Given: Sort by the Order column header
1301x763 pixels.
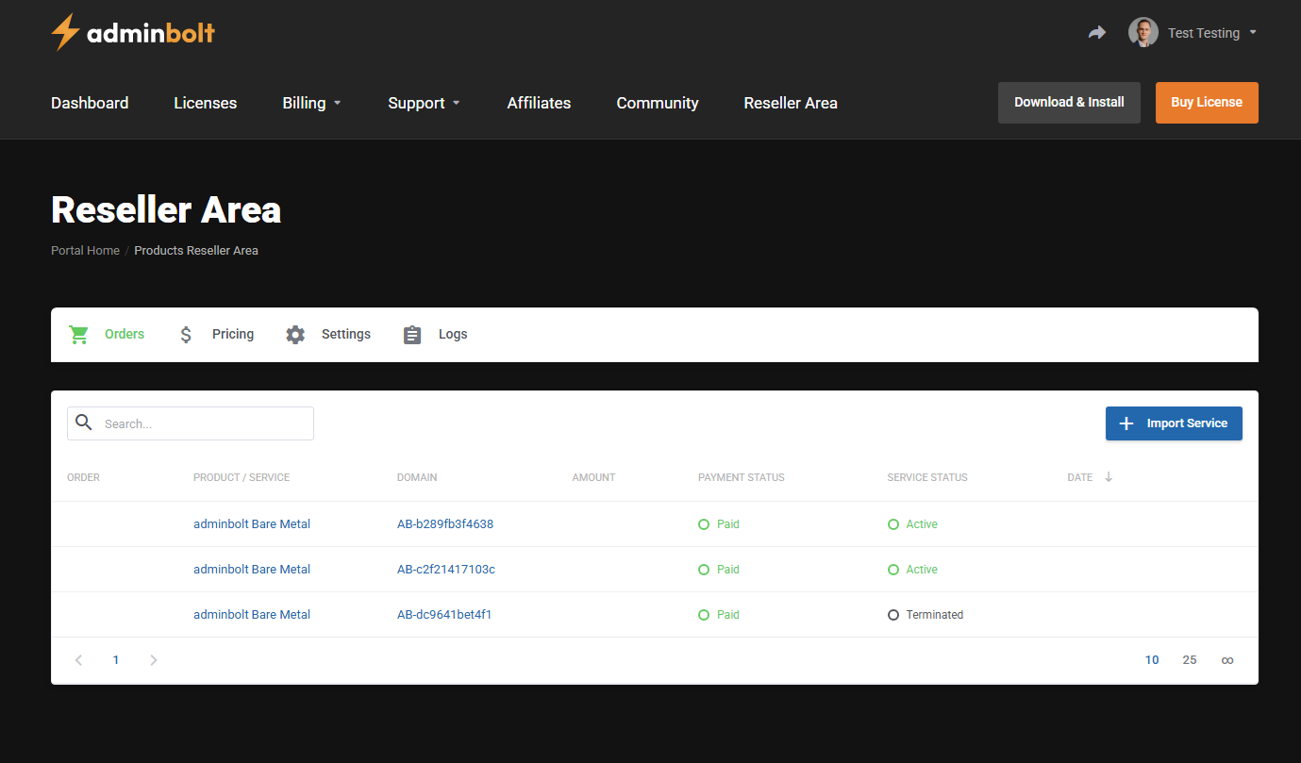Looking at the screenshot, I should click(x=83, y=477).
